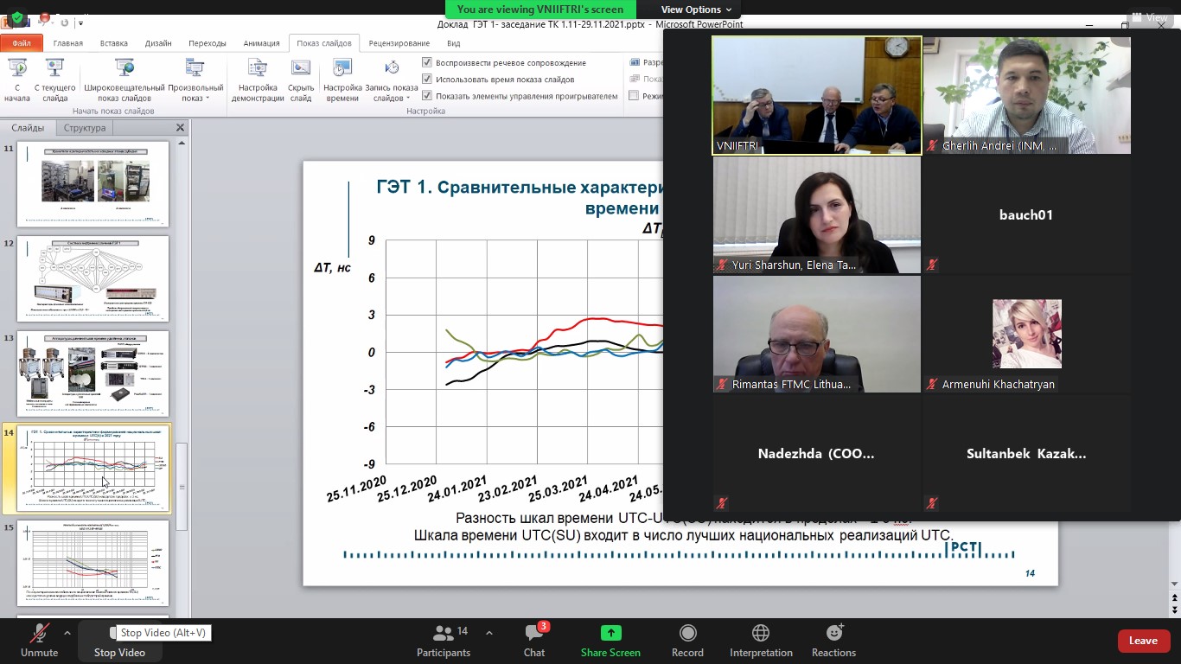Open the Participants panel

click(x=443, y=634)
